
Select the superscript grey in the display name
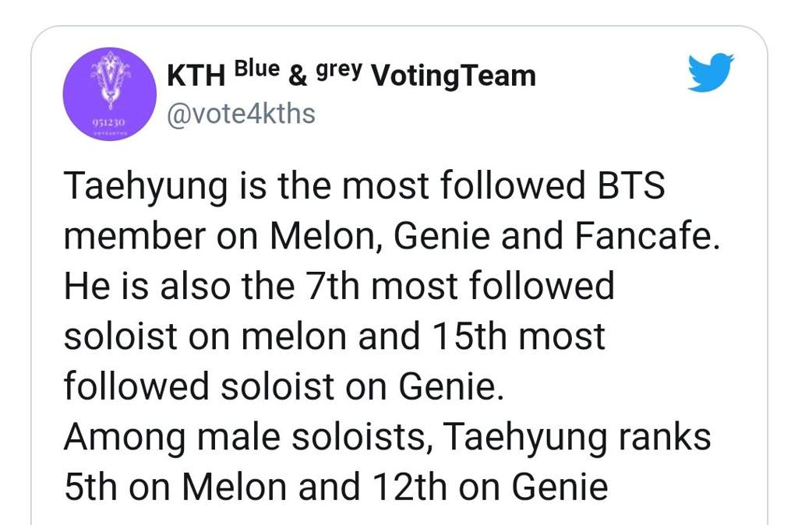point(340,70)
